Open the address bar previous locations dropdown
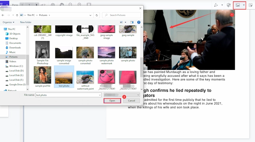255x142 pixels. pyautogui.click(x=90, y=15)
